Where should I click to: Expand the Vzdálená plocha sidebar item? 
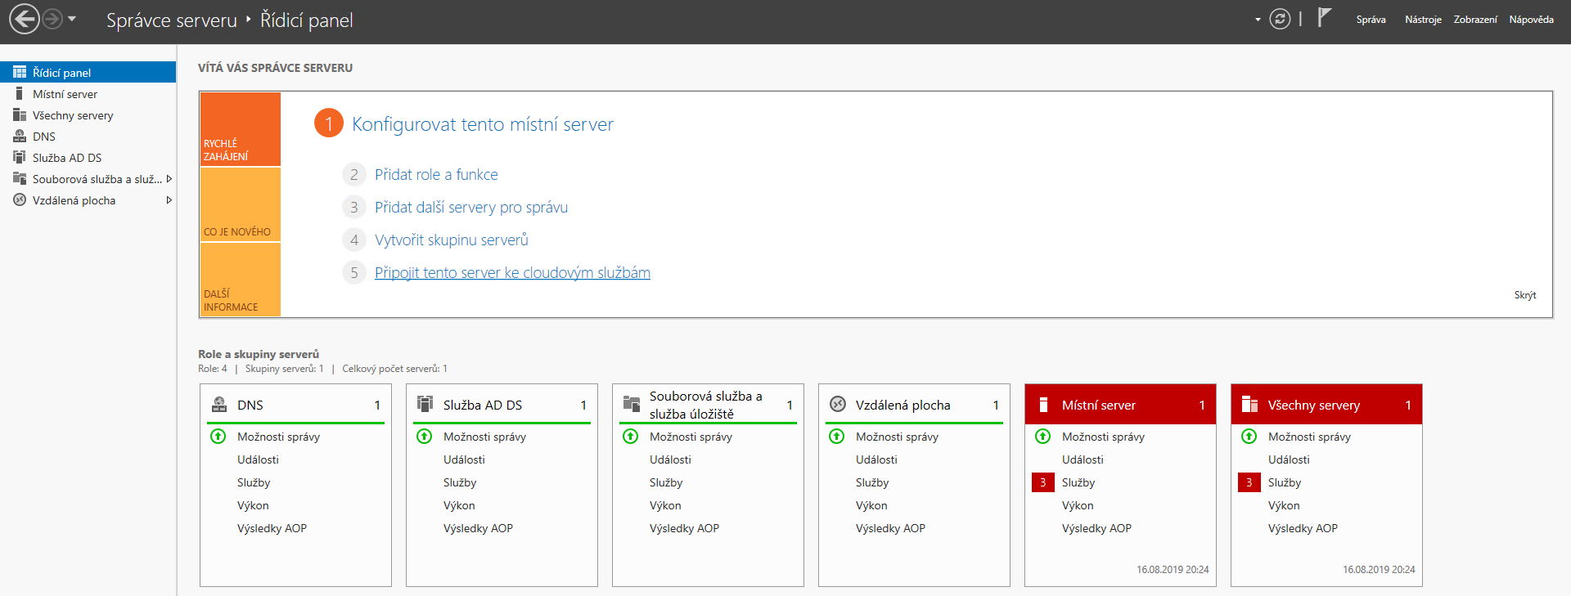pyautogui.click(x=169, y=200)
